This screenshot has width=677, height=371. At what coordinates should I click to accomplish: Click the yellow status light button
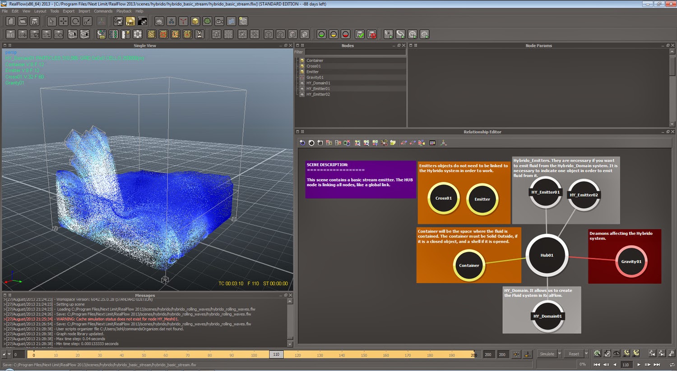point(334,34)
